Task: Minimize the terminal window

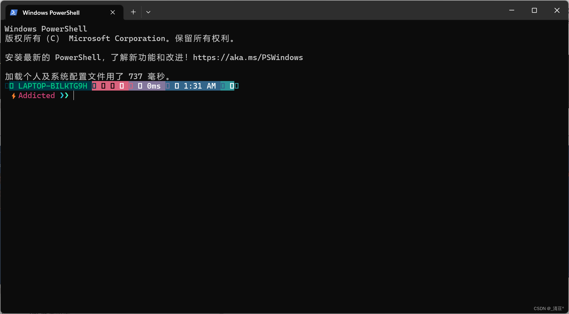Action: (x=512, y=10)
